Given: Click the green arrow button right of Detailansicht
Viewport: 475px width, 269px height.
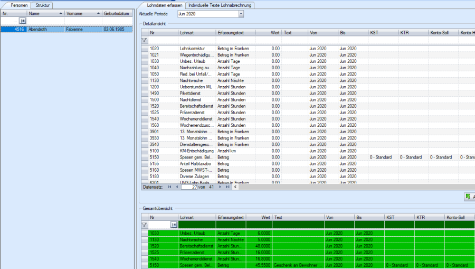Looking at the screenshot, I should point(468,197).
